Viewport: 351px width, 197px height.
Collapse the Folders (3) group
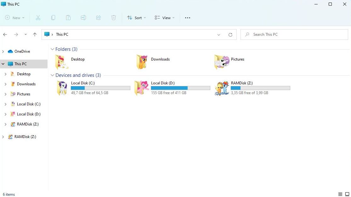52,49
